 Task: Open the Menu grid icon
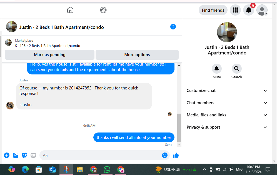pos(235,10)
